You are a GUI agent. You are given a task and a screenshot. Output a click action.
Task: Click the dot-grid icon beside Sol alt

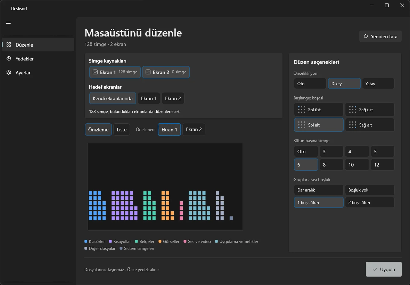(x=302, y=125)
